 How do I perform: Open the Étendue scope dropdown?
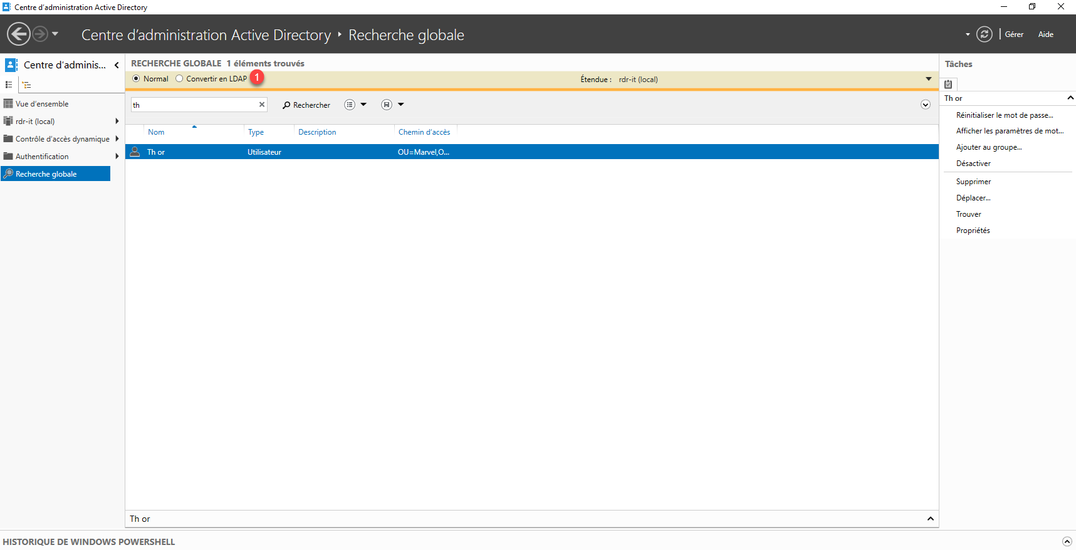(x=929, y=79)
